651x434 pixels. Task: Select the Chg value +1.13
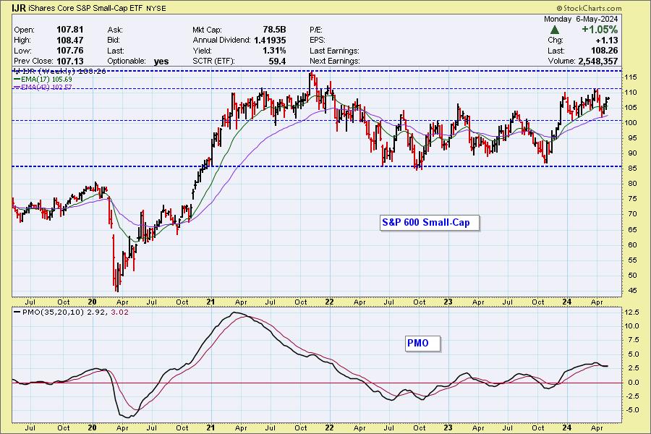tap(607, 41)
